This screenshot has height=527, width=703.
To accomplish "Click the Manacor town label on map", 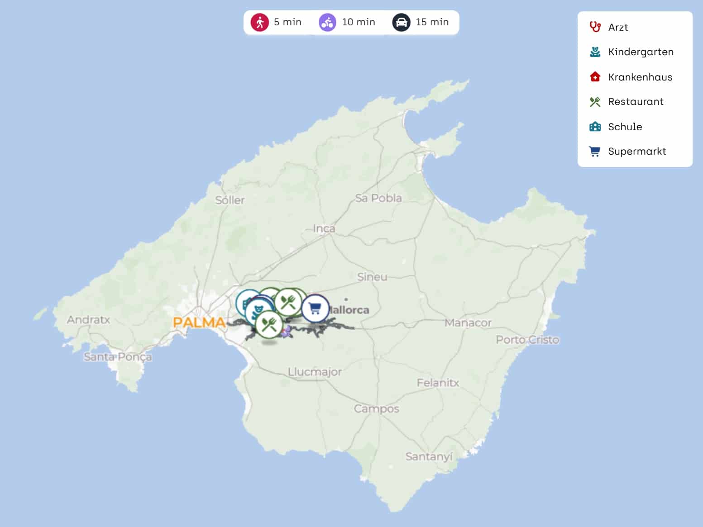I will pos(468,323).
